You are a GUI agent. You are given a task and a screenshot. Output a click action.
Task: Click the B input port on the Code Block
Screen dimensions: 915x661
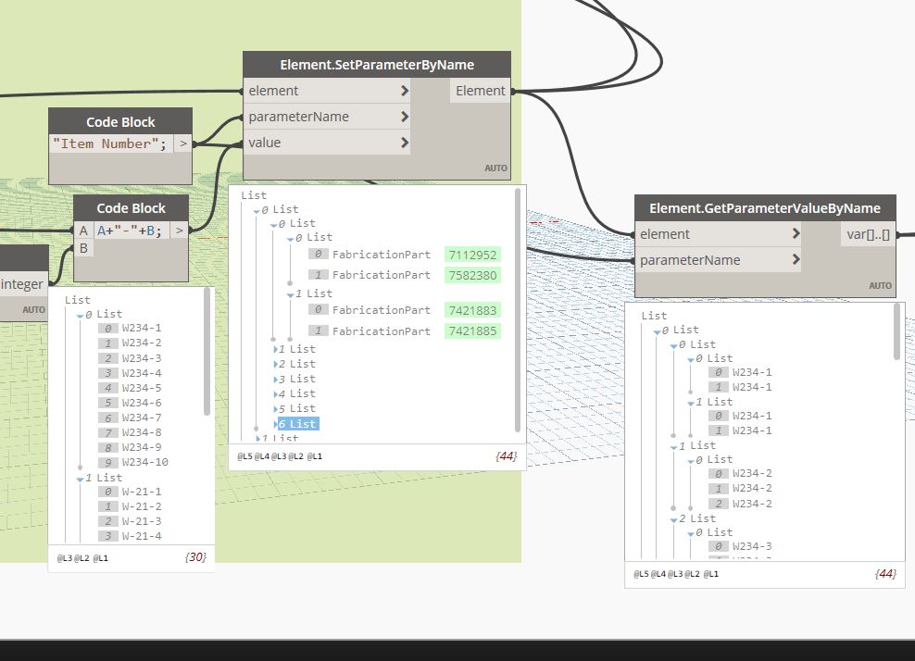[83, 248]
